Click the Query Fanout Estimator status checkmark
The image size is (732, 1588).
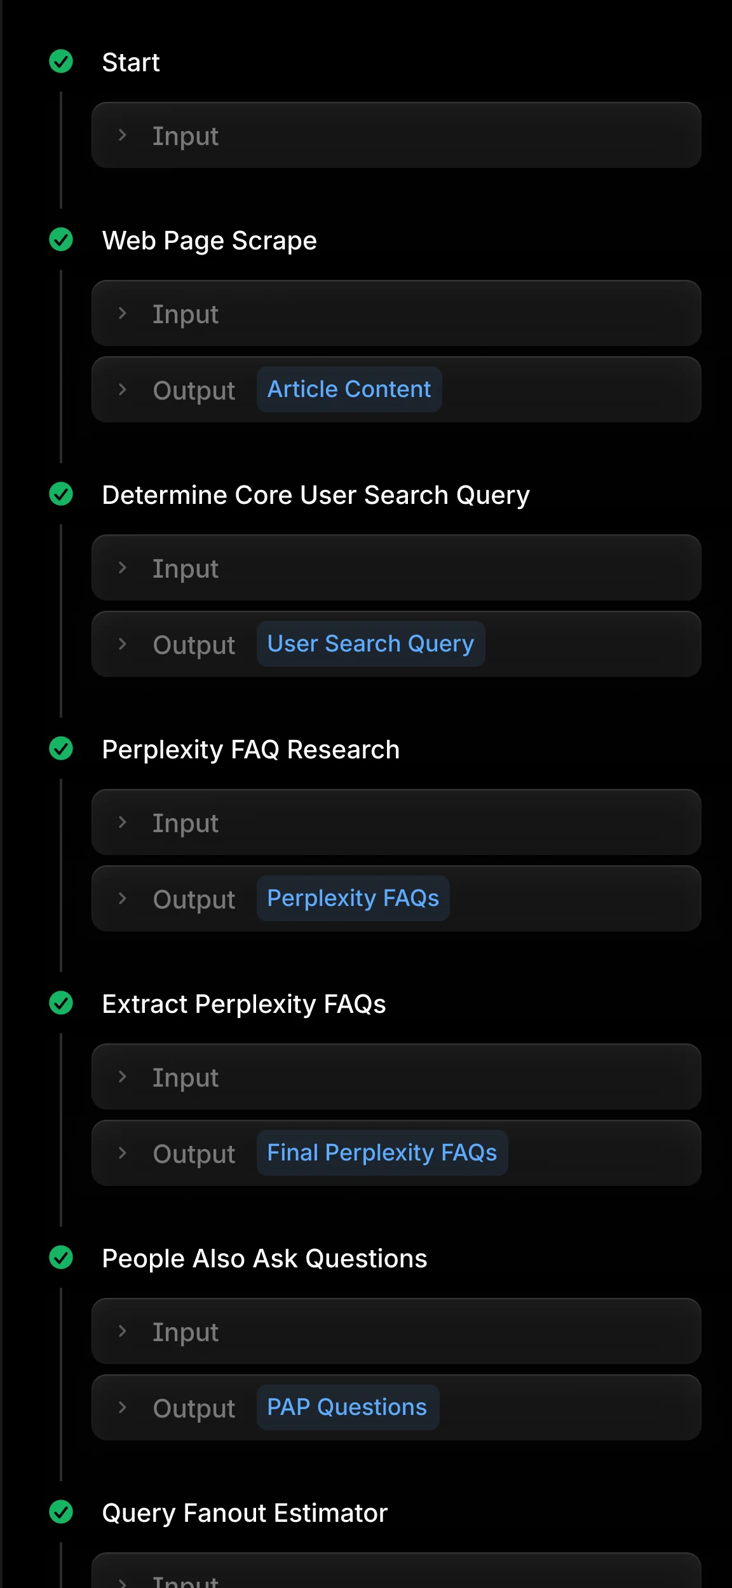point(61,1513)
